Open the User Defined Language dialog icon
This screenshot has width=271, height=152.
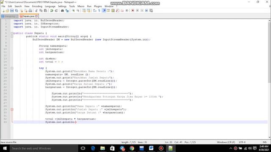coord(108,11)
